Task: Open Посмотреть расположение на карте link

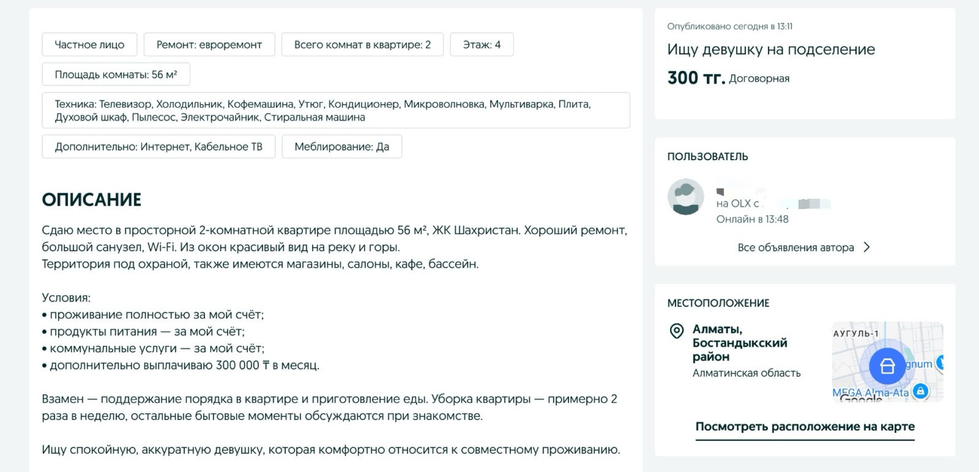Action: coord(805,427)
